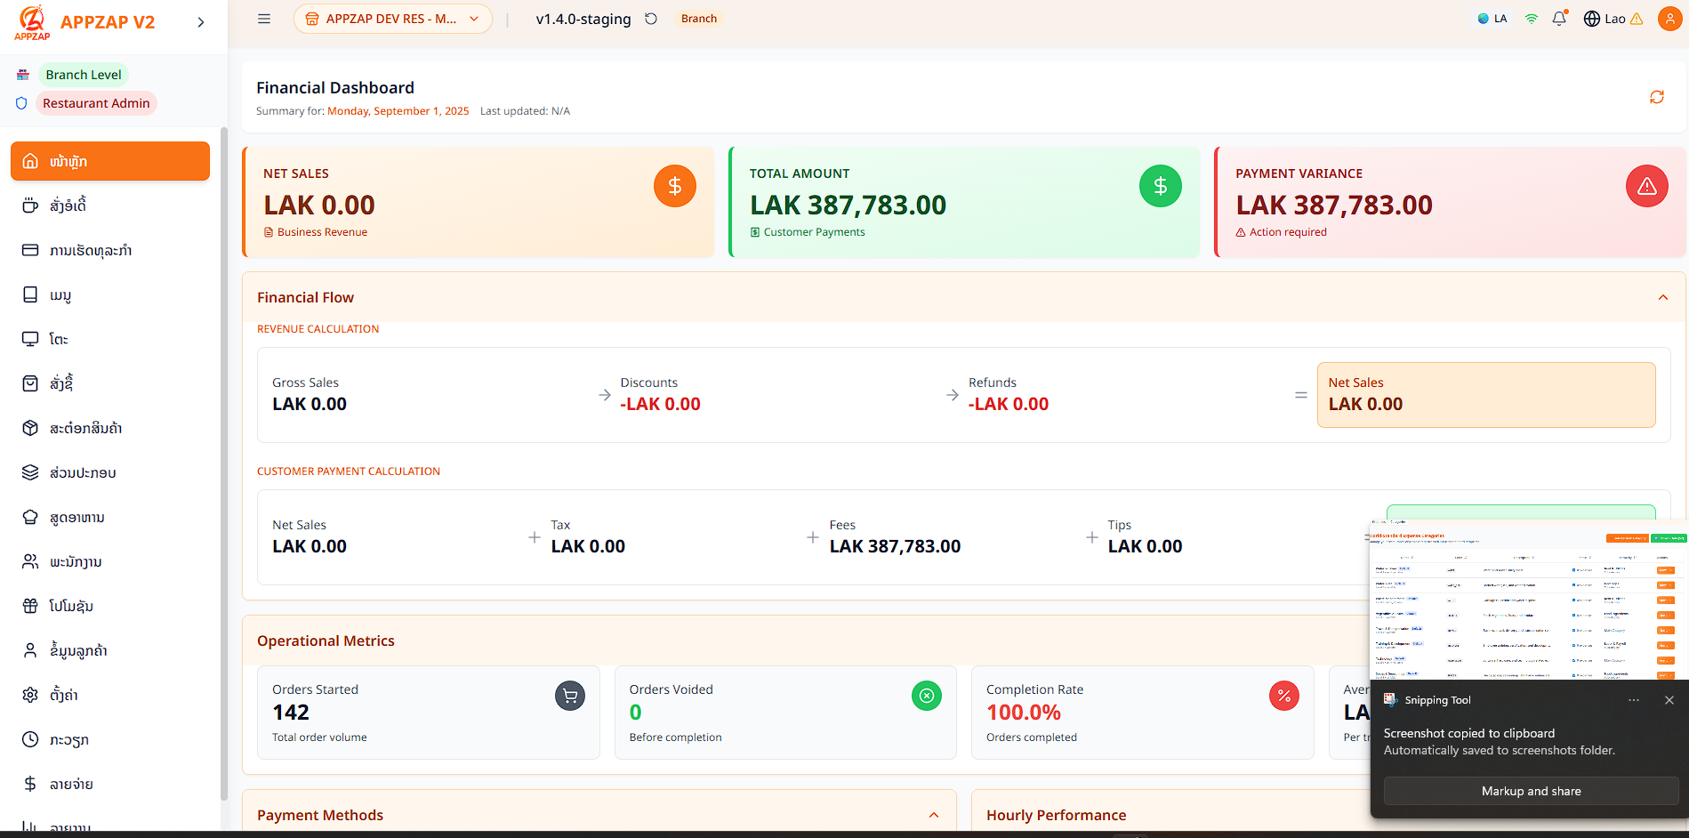
Task: Click the hamburger menu icon in header
Action: [264, 19]
